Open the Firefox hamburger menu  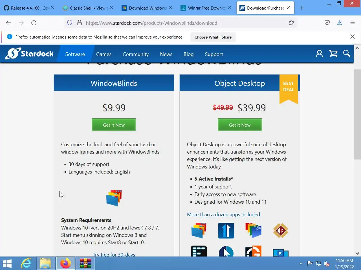(353, 23)
